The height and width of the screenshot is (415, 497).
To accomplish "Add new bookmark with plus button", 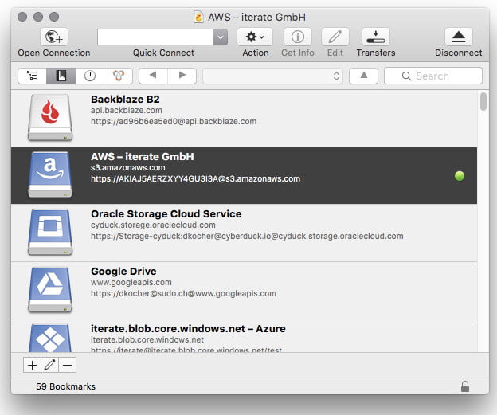I will click(x=32, y=365).
